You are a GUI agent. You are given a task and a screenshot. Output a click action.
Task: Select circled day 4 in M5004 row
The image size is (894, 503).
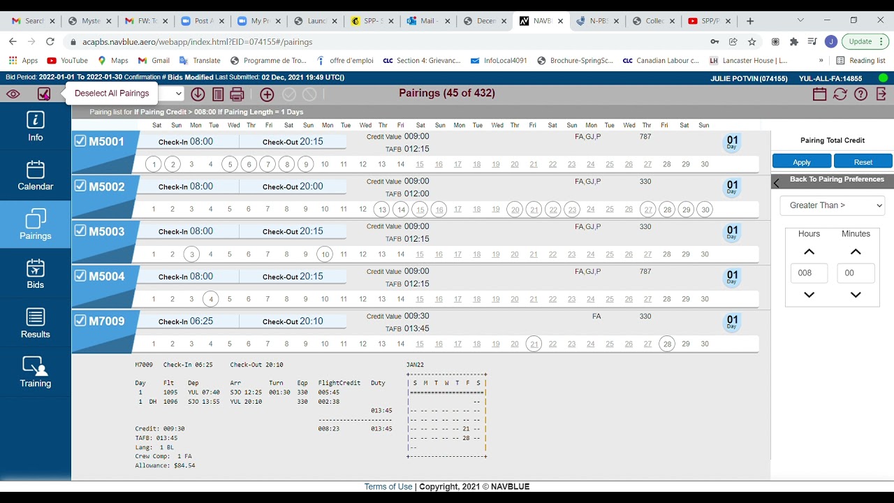click(210, 299)
